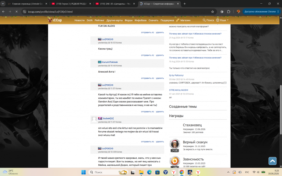The height and width of the screenshot is (176, 282).
Task: Click the Верный скакун 2026 award badge
Action: tap(174, 145)
